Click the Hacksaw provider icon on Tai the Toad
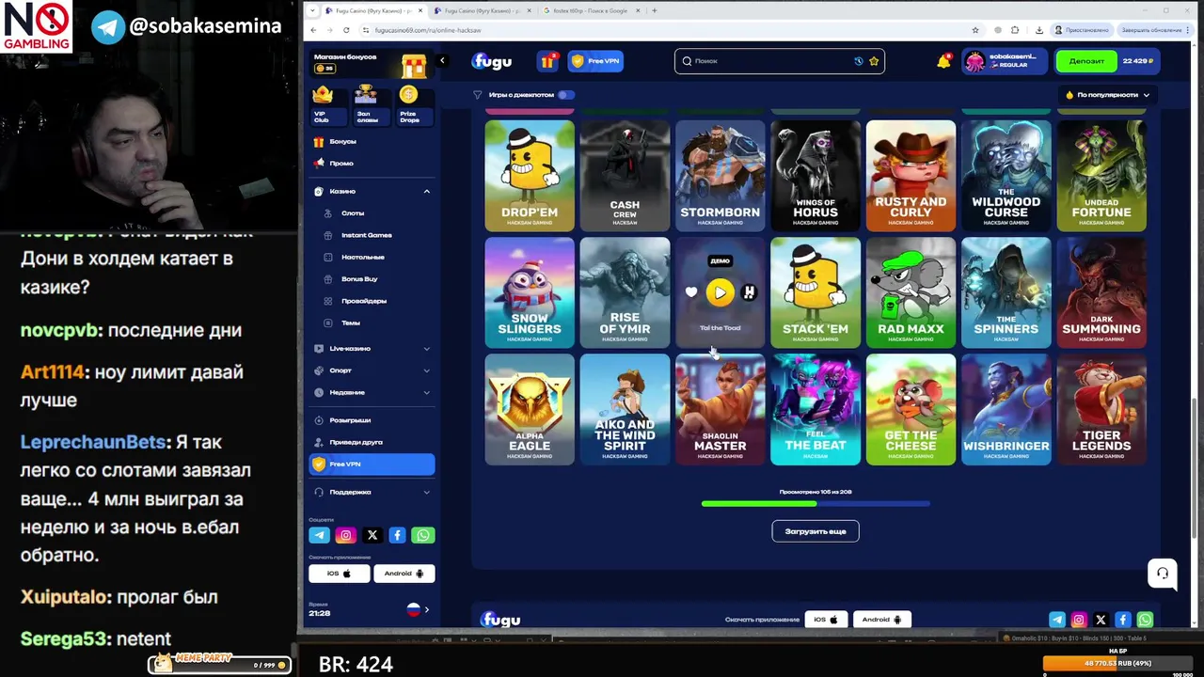This screenshot has height=677, width=1204. click(x=749, y=292)
